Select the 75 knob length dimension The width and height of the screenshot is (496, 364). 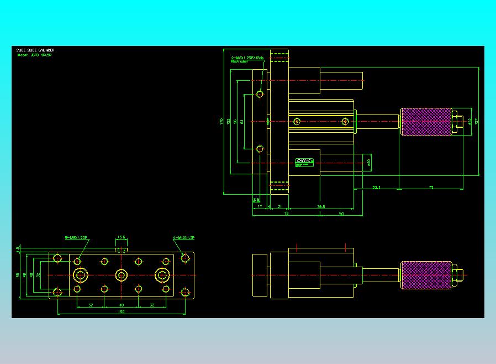[431, 187]
